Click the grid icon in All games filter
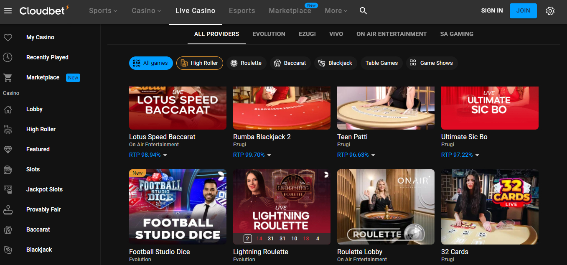The image size is (567, 265). click(x=136, y=63)
